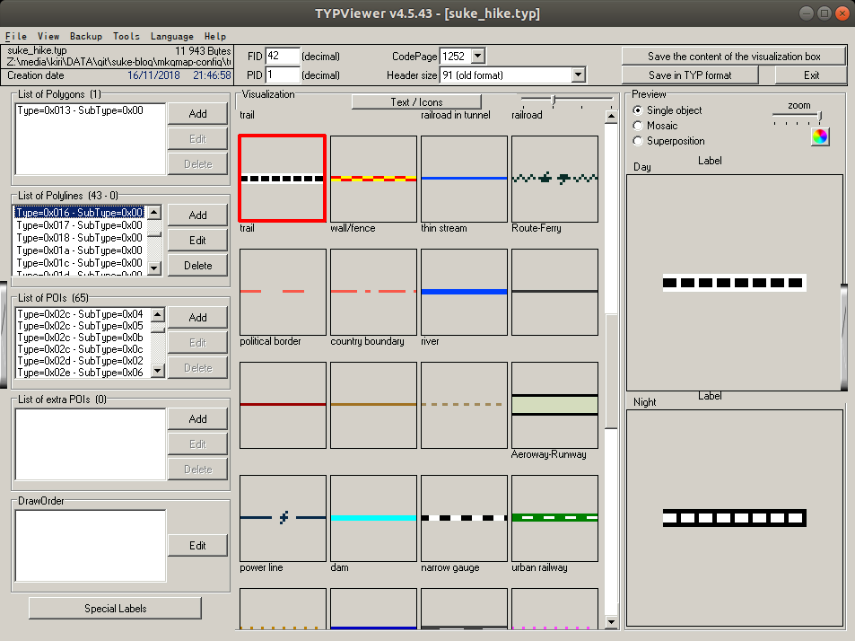The image size is (855, 641).
Task: Open the Language menu
Action: tap(172, 36)
